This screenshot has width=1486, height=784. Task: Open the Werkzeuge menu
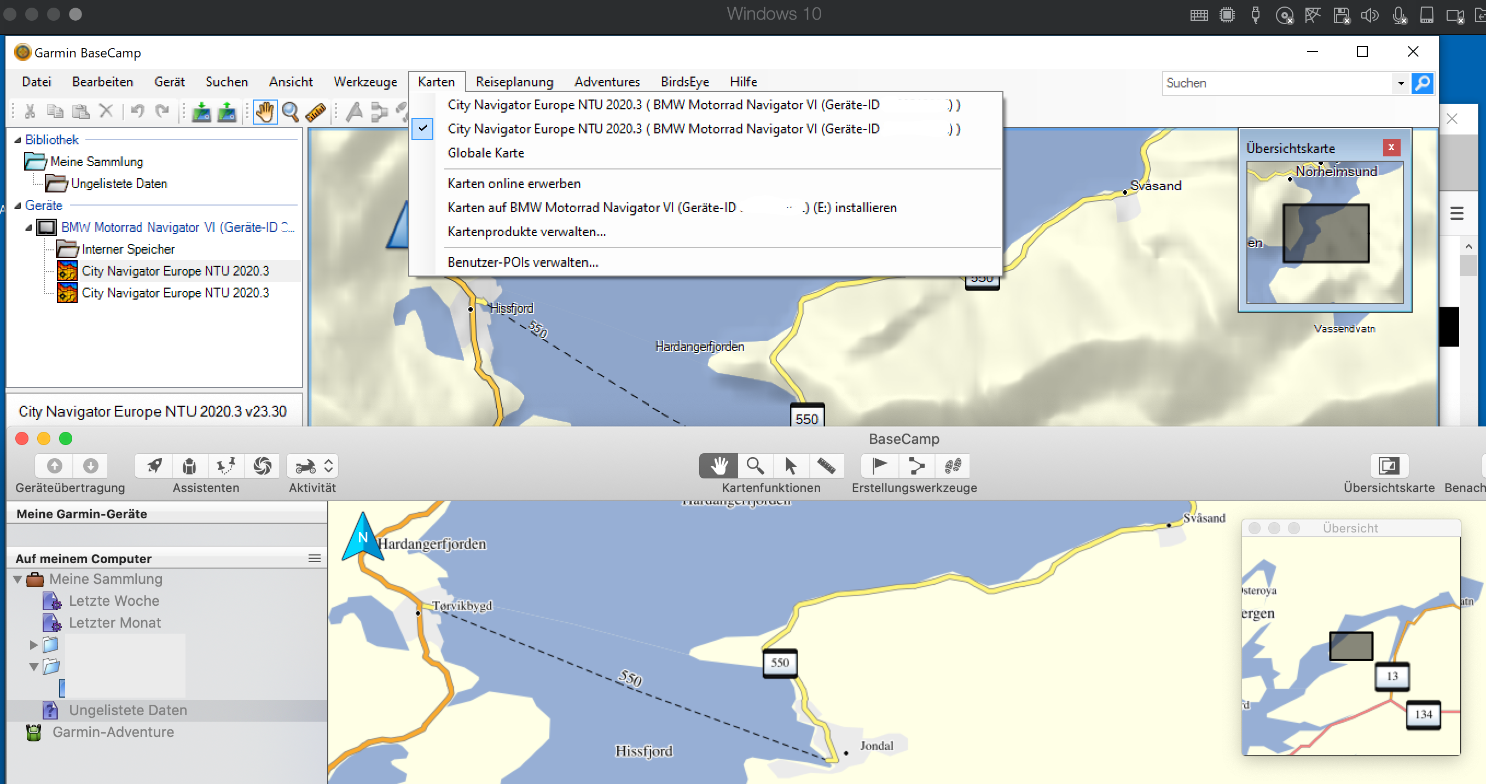tap(365, 82)
